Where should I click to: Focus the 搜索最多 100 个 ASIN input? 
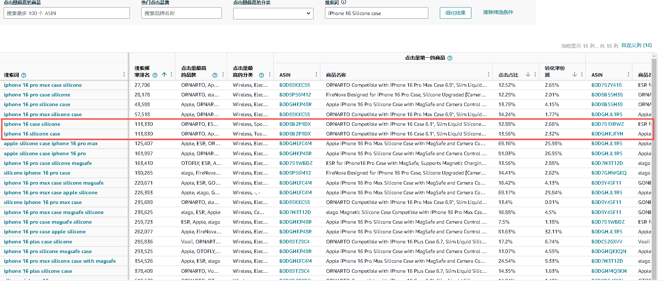point(67,13)
